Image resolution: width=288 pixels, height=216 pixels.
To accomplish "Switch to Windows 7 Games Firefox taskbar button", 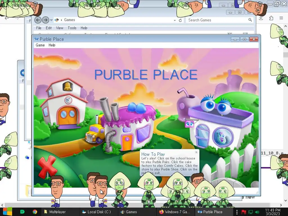I will pos(175,212).
